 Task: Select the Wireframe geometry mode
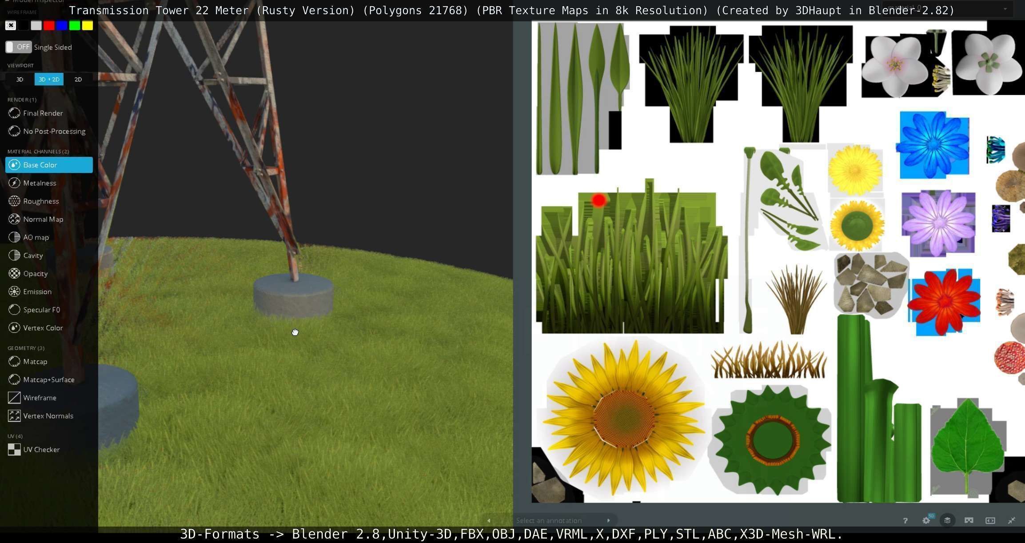(40, 398)
